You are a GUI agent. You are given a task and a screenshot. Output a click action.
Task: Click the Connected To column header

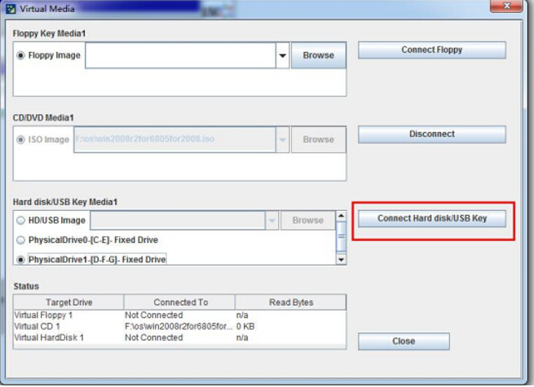(179, 302)
